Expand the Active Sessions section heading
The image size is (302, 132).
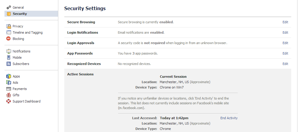[80, 74]
